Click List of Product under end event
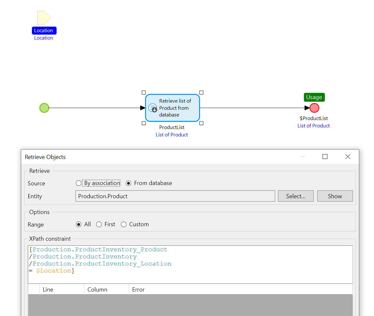Image resolution: width=374 pixels, height=316 pixels. tap(314, 125)
